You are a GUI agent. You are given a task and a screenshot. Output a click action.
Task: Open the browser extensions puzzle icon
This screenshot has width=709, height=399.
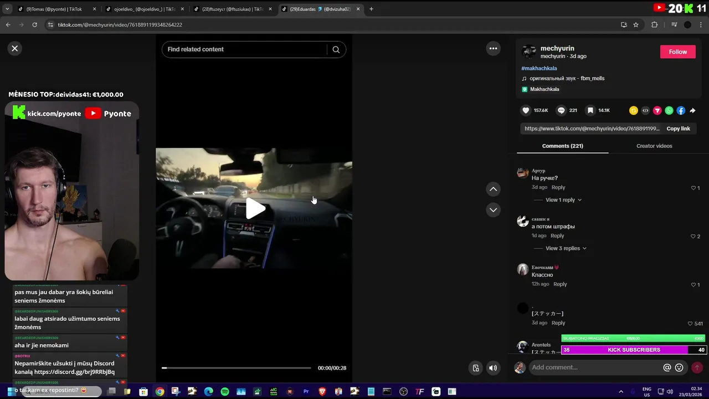654,24
